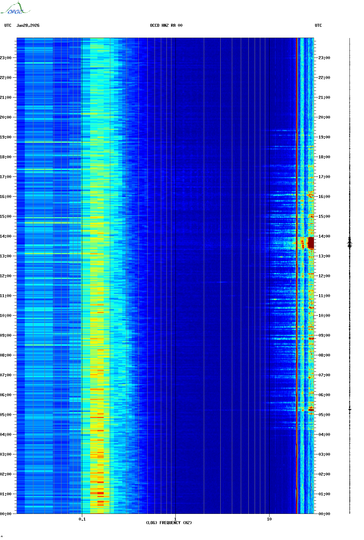Click the 1 Hz frequency tick label
The image size is (364, 540).
(x=175, y=519)
